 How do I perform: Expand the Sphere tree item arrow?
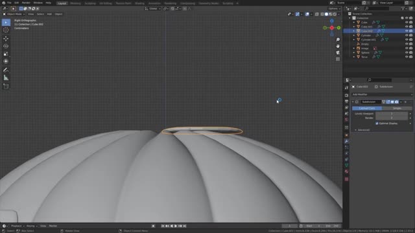(354, 52)
